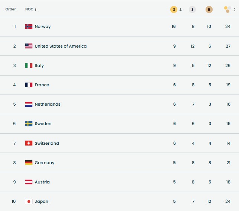Open the Italy country link

pos(39,65)
